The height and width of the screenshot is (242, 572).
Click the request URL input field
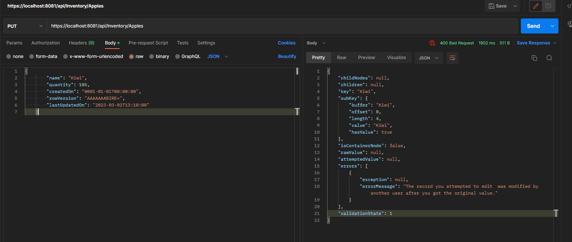coord(263,26)
